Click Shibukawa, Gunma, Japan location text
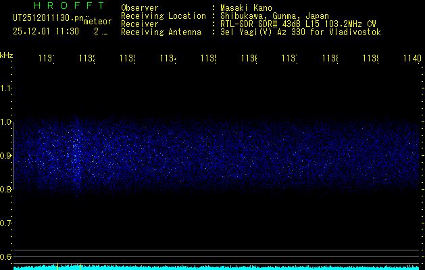The height and width of the screenshot is (270, 425). pos(273,16)
